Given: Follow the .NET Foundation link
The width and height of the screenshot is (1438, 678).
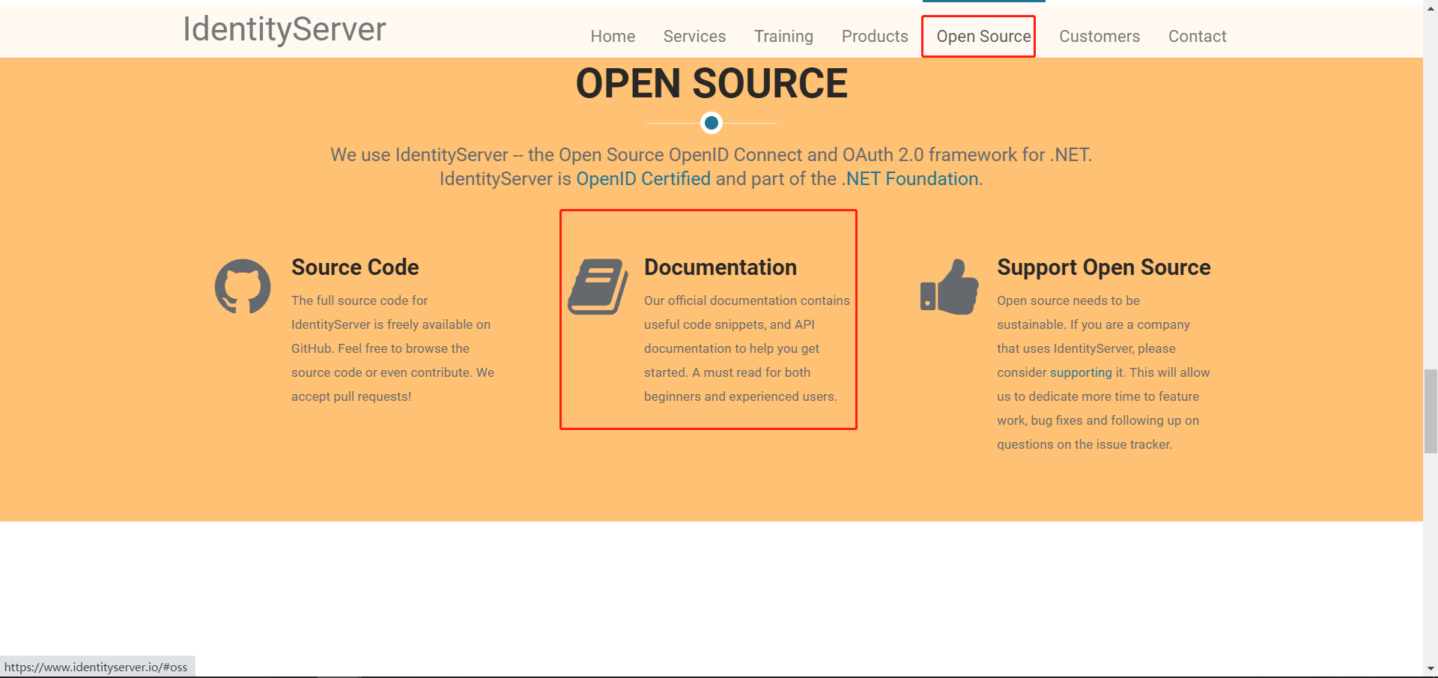Looking at the screenshot, I should click(x=910, y=179).
